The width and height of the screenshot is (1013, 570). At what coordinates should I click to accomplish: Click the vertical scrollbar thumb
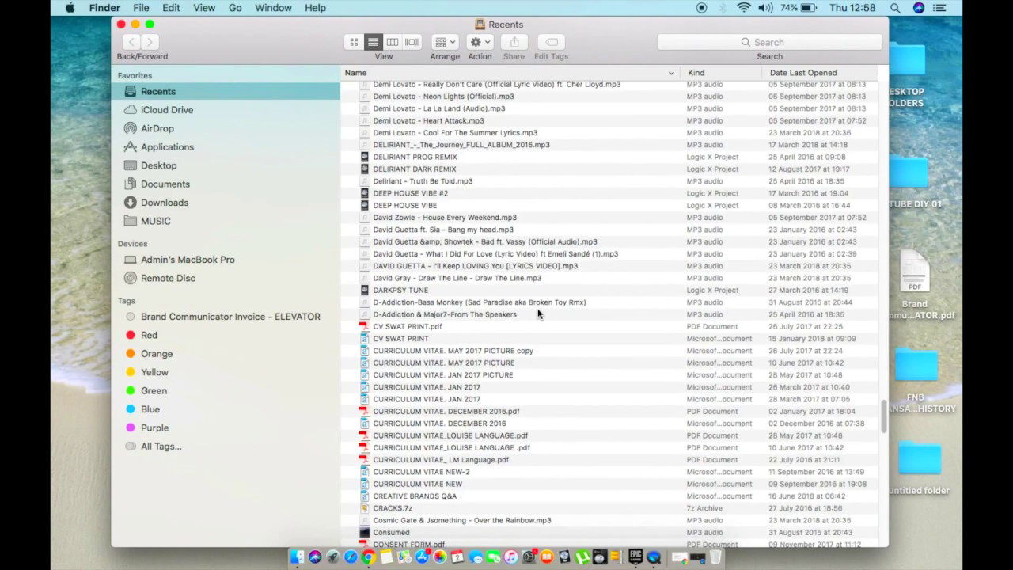[x=883, y=416]
